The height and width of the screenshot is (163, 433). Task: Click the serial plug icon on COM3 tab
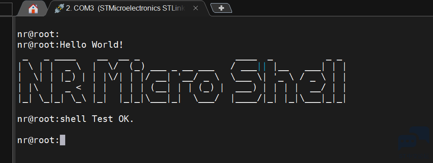[59, 8]
